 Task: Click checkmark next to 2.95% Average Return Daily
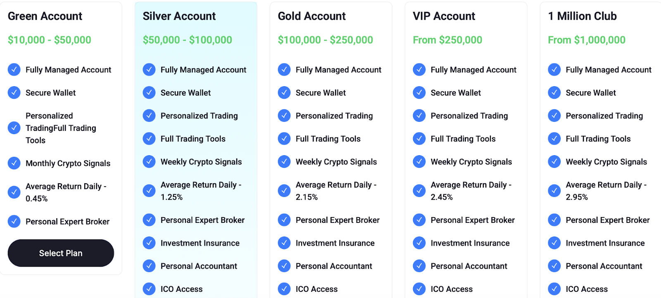coord(554,191)
